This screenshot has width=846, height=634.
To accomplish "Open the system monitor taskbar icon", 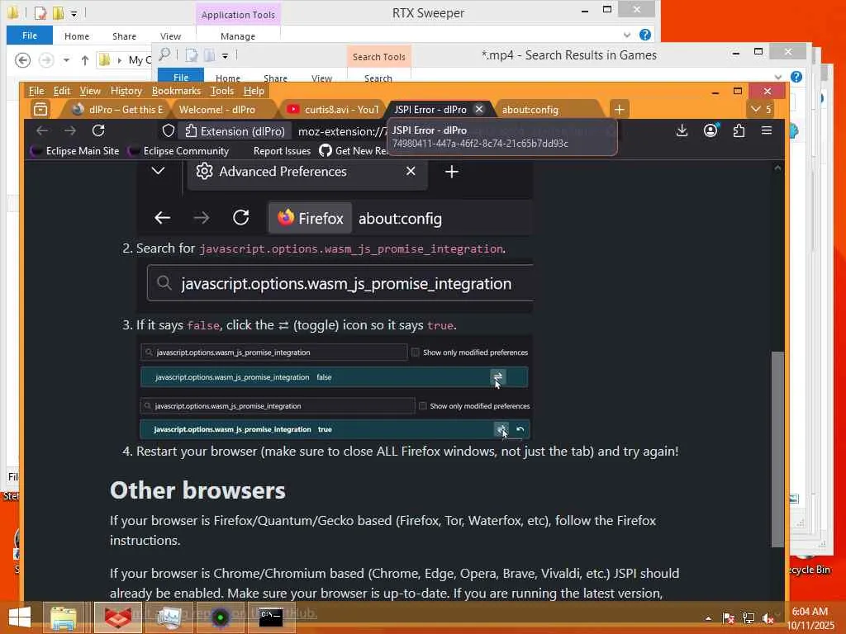I will tap(169, 617).
